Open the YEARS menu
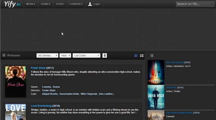The height and width of the screenshot is (120, 216). [x=60, y=4]
